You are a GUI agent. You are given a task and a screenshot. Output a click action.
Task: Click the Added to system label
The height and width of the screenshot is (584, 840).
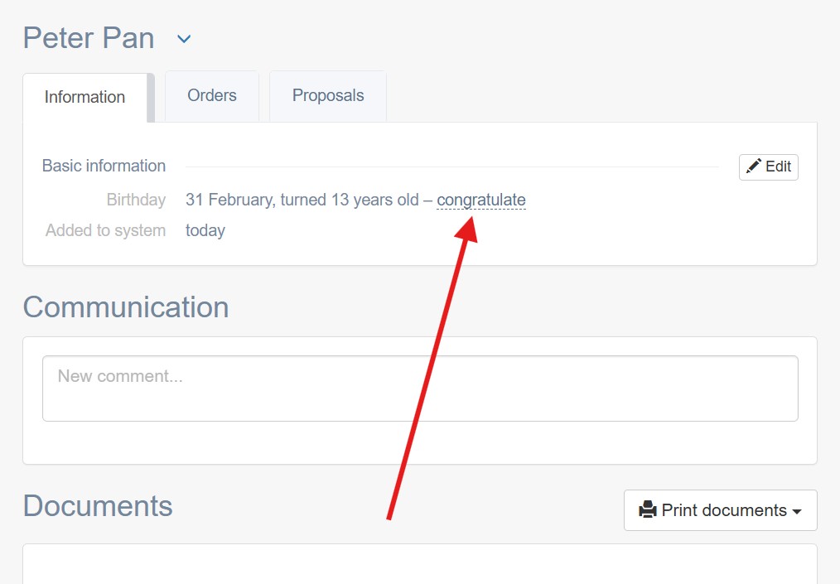pyautogui.click(x=105, y=230)
